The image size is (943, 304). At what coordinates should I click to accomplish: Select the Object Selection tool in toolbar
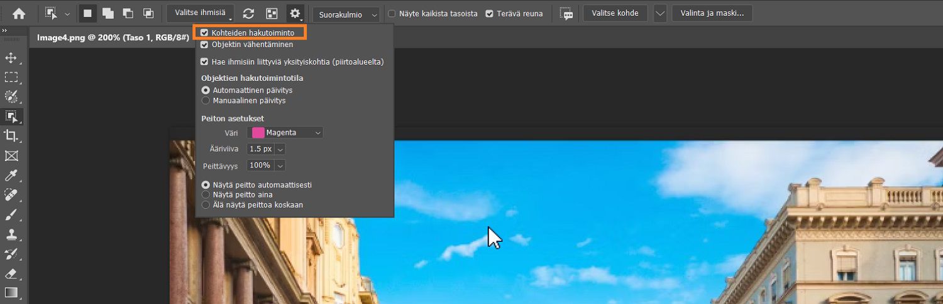(11, 116)
